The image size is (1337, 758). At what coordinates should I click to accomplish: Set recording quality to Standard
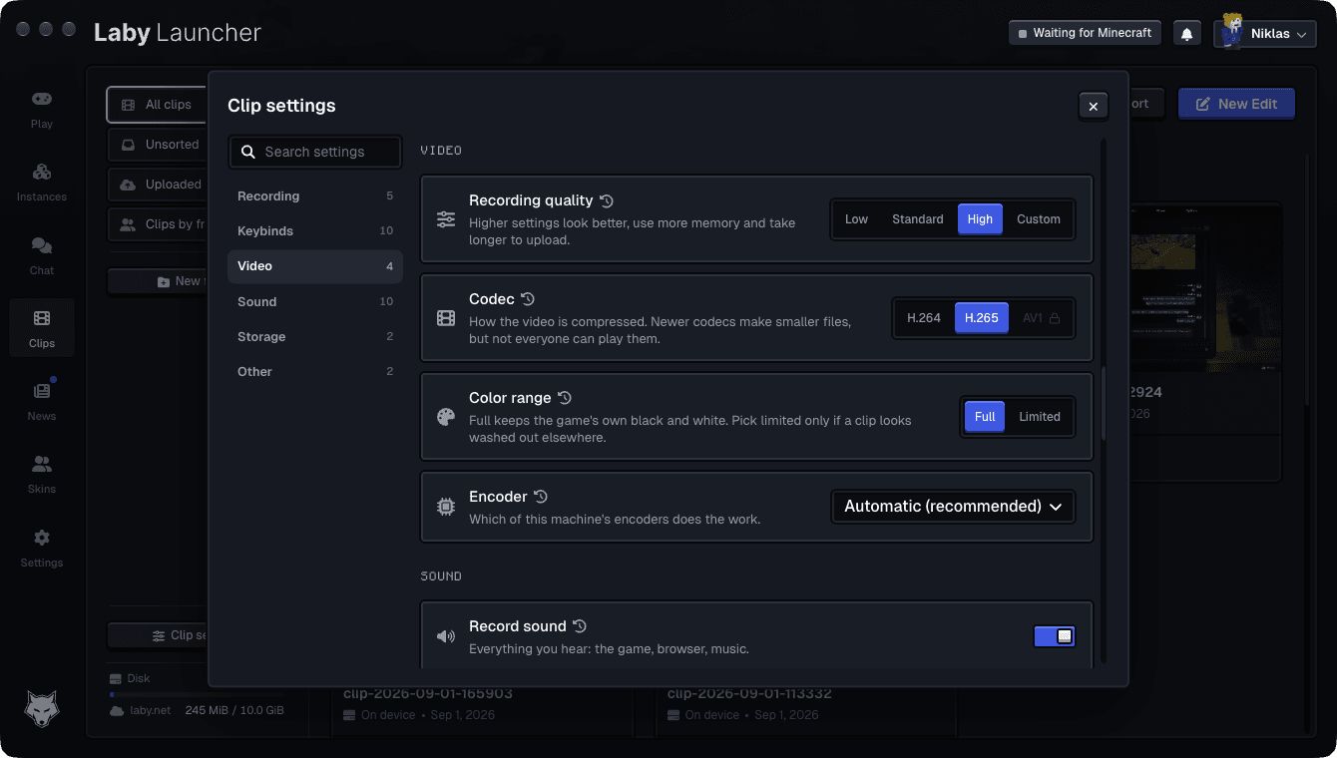point(918,219)
